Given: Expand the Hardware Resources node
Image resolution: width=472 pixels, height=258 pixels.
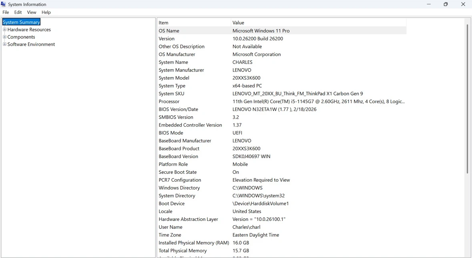Looking at the screenshot, I should (x=4, y=30).
